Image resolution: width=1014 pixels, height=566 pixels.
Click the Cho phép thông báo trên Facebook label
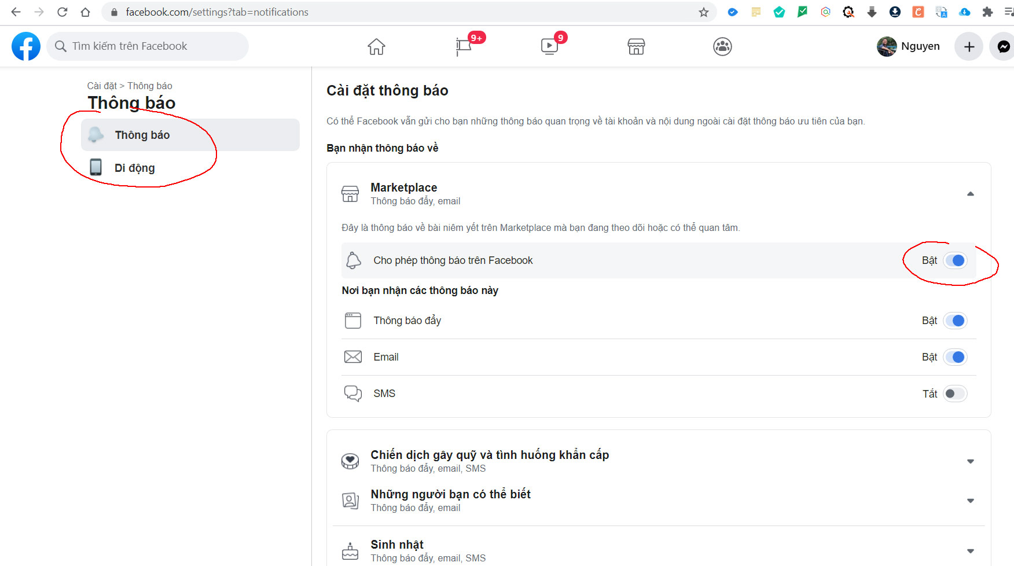point(453,260)
